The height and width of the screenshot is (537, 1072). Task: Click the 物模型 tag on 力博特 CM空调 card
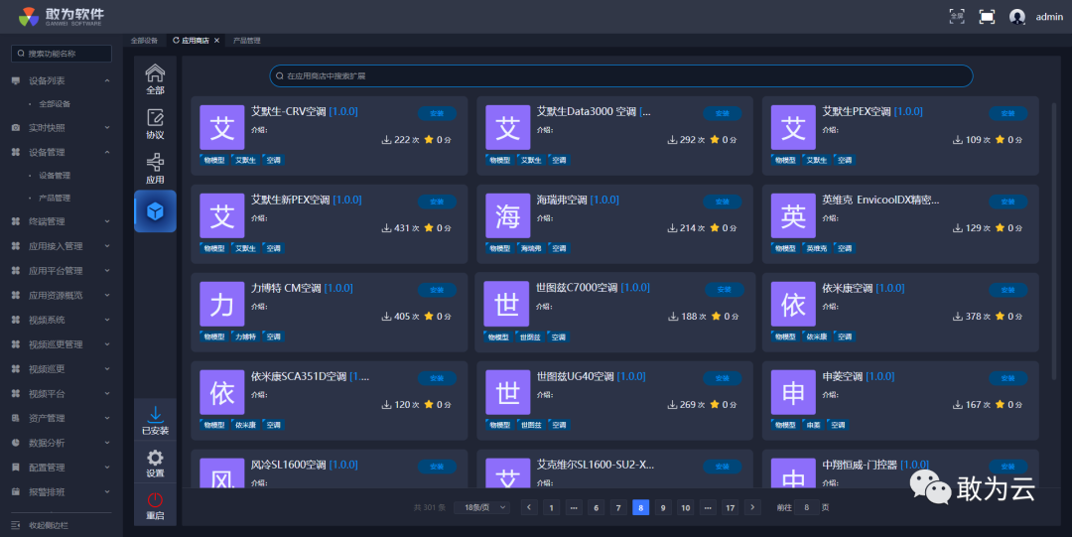pos(214,336)
